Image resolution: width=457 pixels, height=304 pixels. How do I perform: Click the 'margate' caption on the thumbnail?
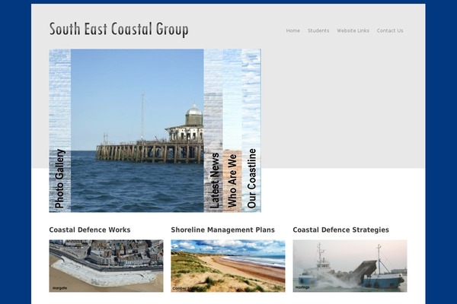pyautogui.click(x=60, y=288)
